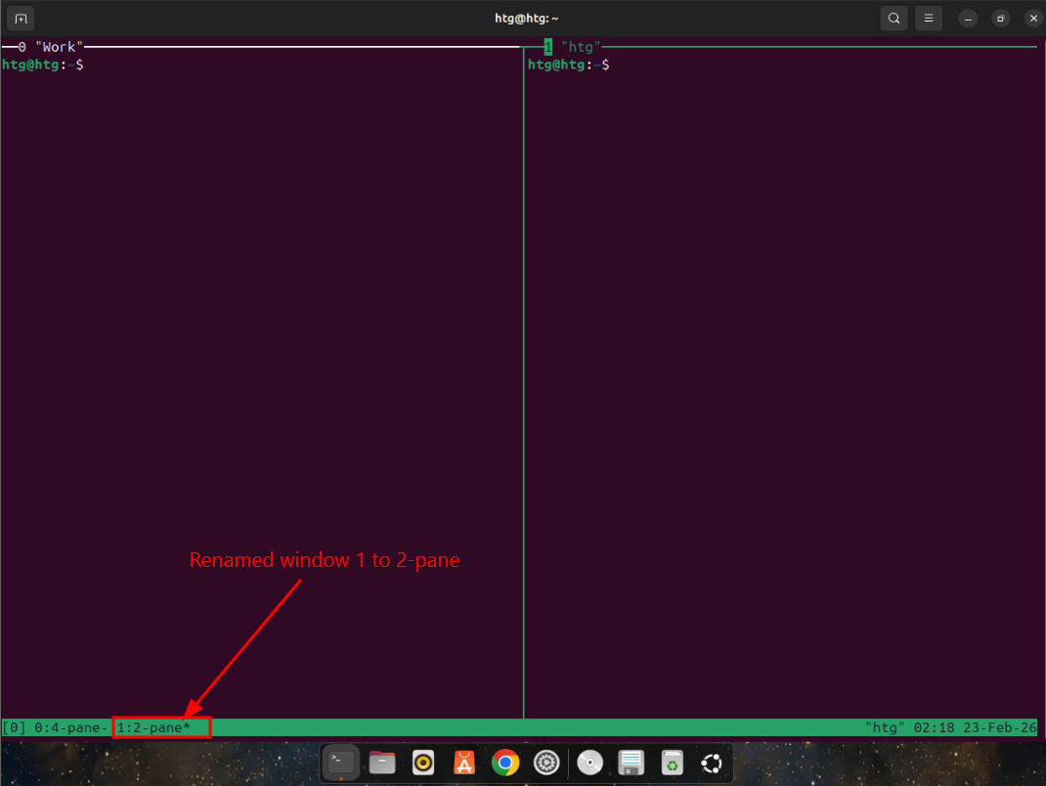Click the window title htg@htg: ~
1046x786 pixels.
coord(526,19)
